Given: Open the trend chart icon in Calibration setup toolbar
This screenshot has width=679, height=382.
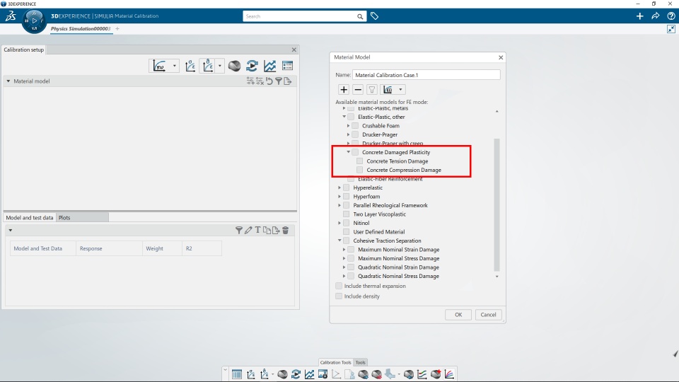Looking at the screenshot, I should [x=269, y=66].
